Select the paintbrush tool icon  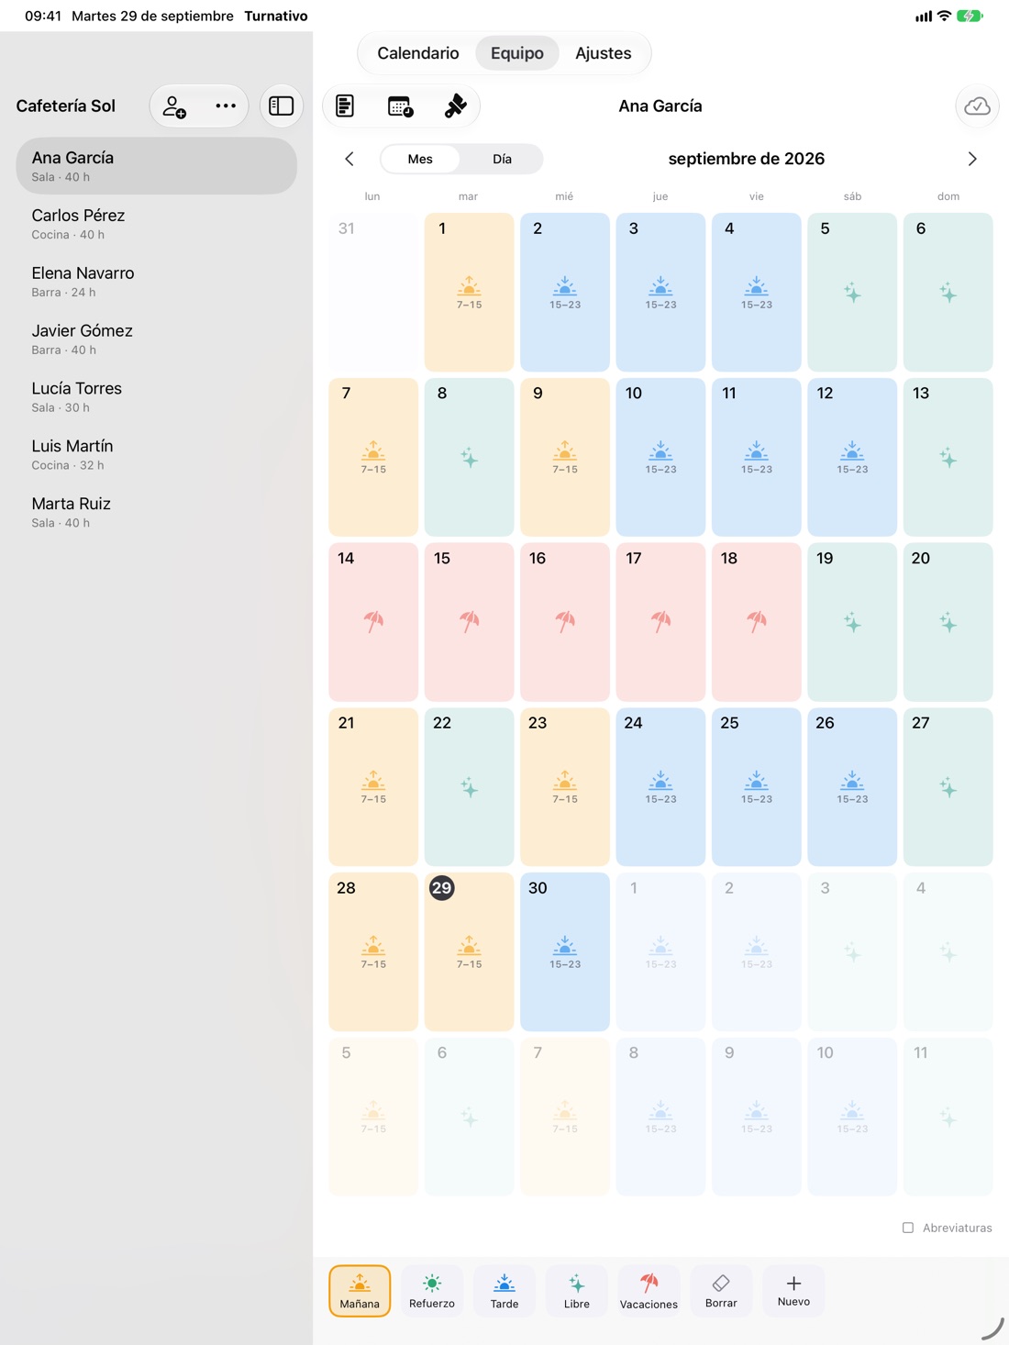[455, 106]
